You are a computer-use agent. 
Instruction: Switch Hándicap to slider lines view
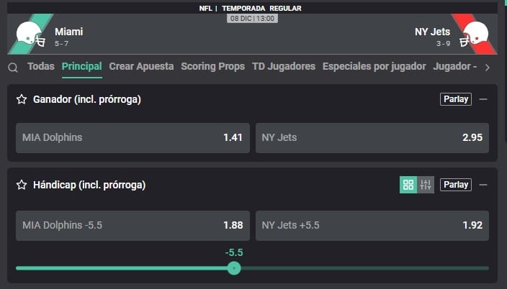click(x=426, y=185)
